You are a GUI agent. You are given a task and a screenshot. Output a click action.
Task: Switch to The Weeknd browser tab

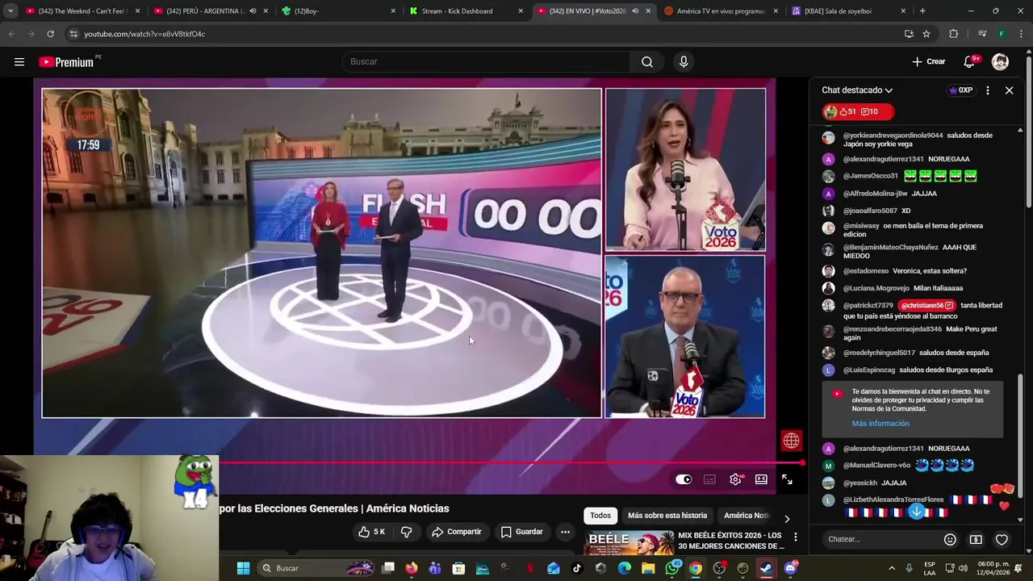pyautogui.click(x=83, y=11)
